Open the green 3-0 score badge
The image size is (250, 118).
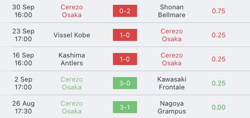click(125, 83)
